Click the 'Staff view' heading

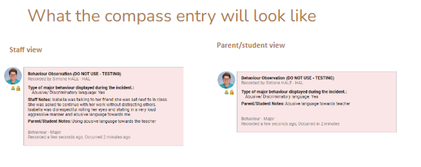pyautogui.click(x=26, y=50)
